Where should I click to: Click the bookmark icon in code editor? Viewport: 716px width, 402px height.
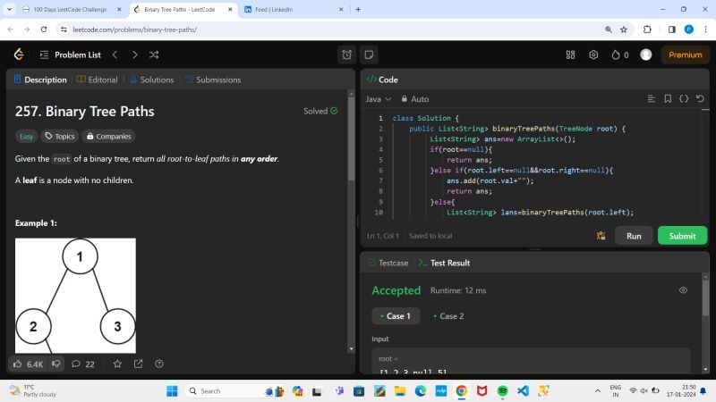click(668, 99)
